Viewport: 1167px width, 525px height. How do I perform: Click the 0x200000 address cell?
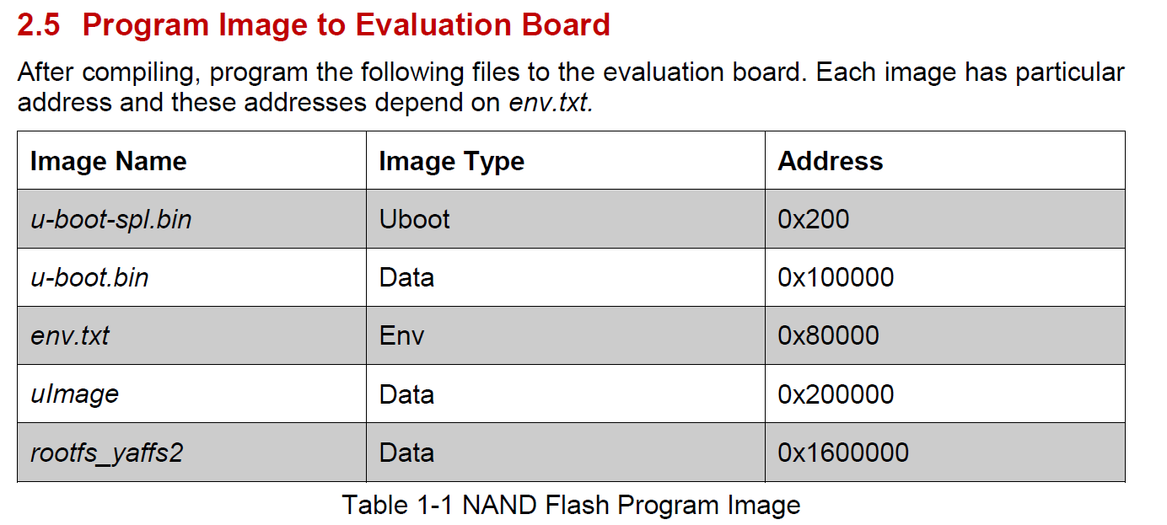tap(835, 394)
